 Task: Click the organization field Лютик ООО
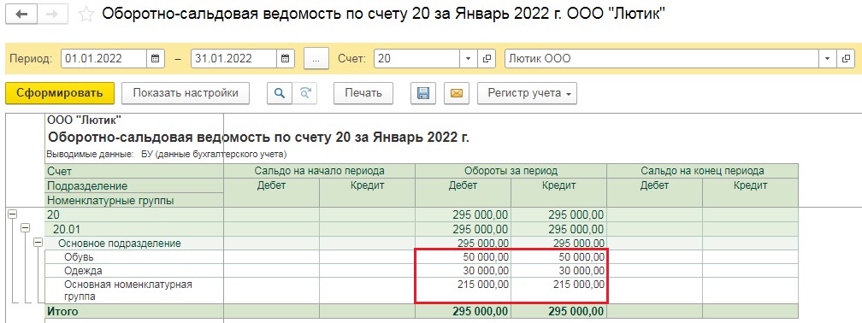pyautogui.click(x=662, y=59)
